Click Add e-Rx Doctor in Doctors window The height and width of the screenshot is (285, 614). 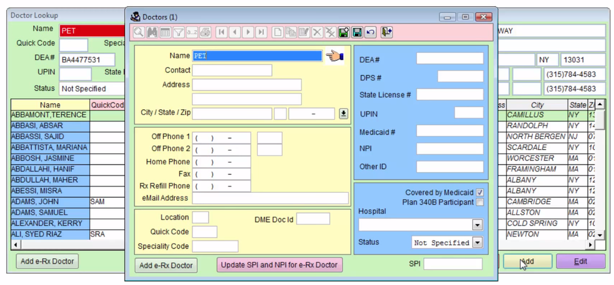pyautogui.click(x=166, y=265)
